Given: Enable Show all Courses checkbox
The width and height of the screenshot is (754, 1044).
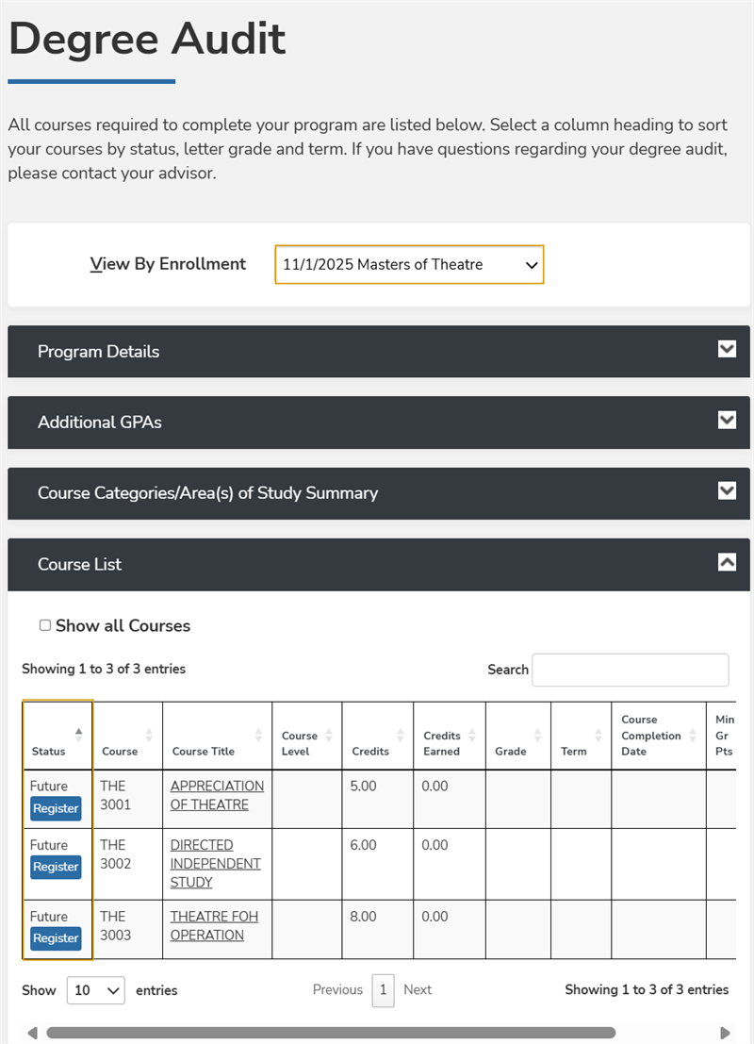Looking at the screenshot, I should [x=45, y=625].
